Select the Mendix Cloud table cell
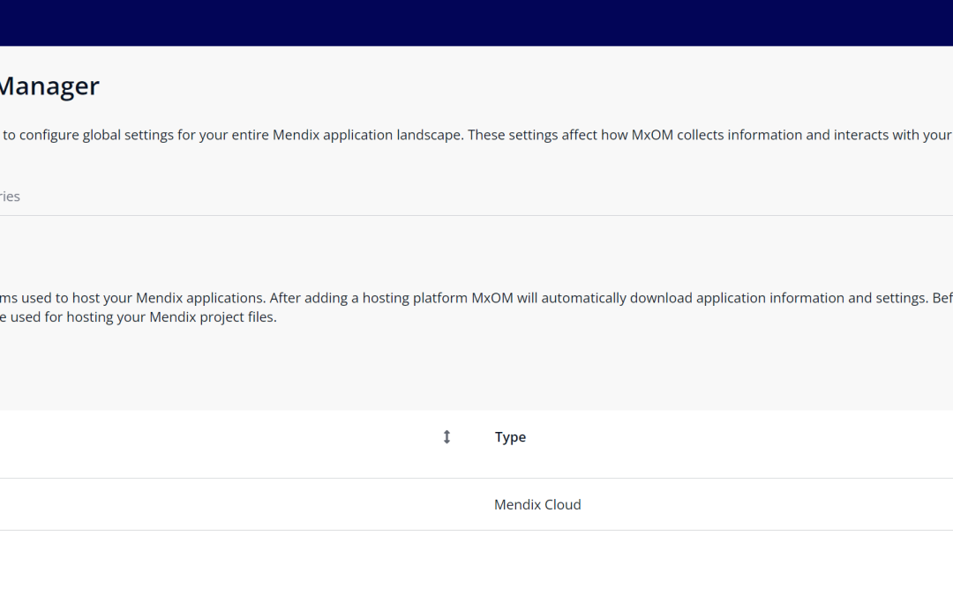Screen dimensions: 953x595 click(537, 504)
